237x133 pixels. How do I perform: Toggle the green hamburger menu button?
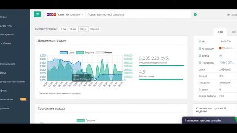pos(37,14)
